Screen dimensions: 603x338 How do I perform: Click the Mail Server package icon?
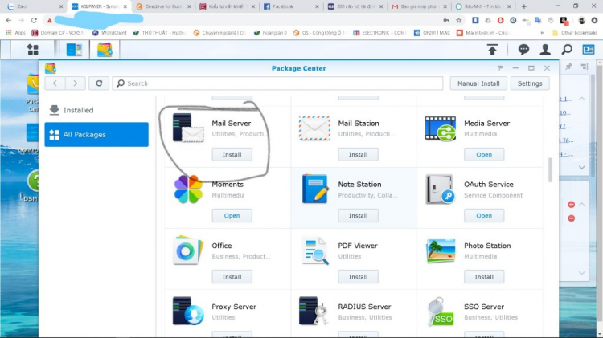tap(188, 128)
